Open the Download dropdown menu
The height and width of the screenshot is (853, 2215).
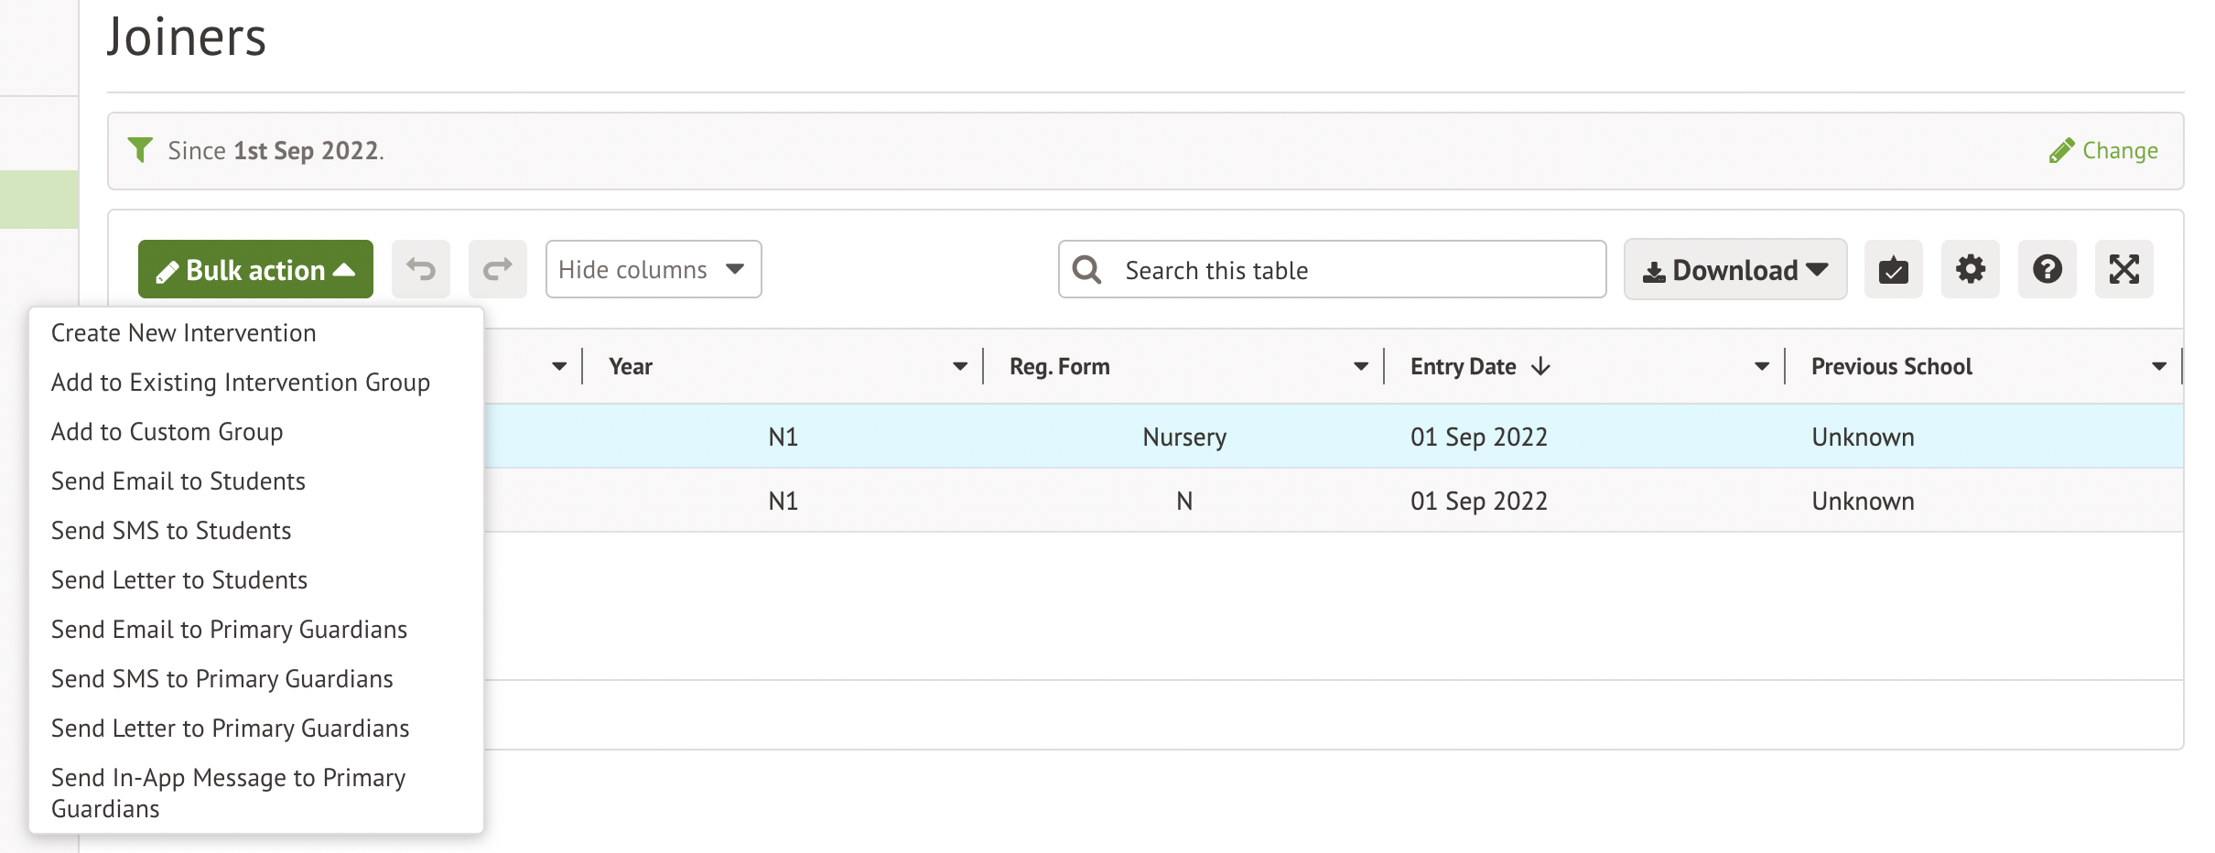[x=1734, y=270]
